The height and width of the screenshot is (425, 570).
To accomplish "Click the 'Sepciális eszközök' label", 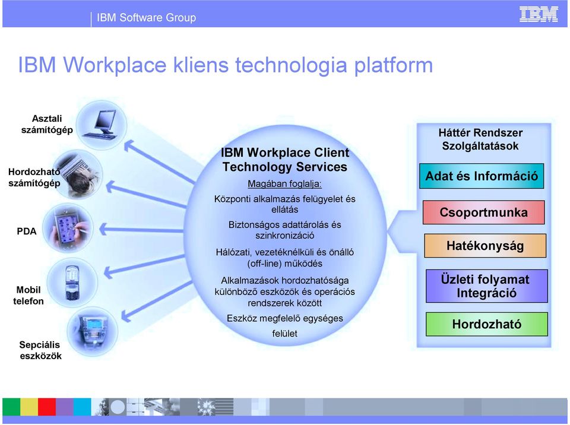I will (x=40, y=350).
